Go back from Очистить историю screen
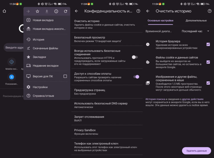The height and width of the screenshot is (158, 214). [148, 11]
